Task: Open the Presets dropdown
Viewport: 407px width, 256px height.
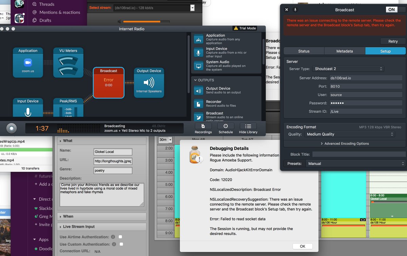Action: tap(356, 163)
